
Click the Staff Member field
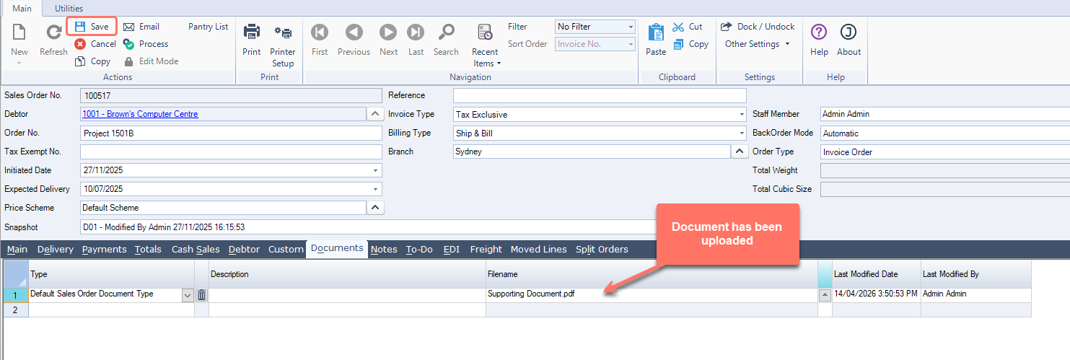(x=945, y=114)
